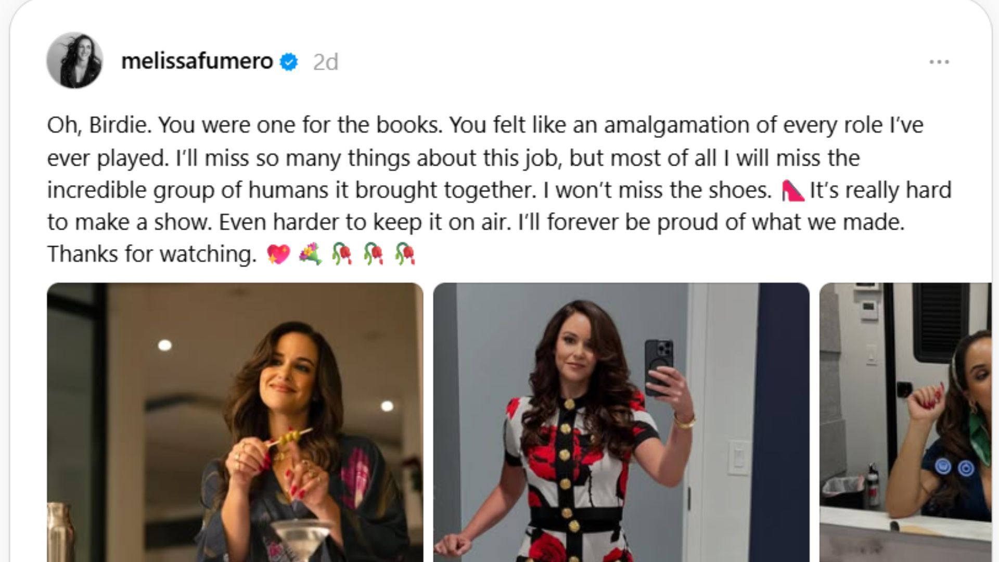View the mirror selfie in floral dress
This screenshot has width=999, height=562.
click(621, 422)
